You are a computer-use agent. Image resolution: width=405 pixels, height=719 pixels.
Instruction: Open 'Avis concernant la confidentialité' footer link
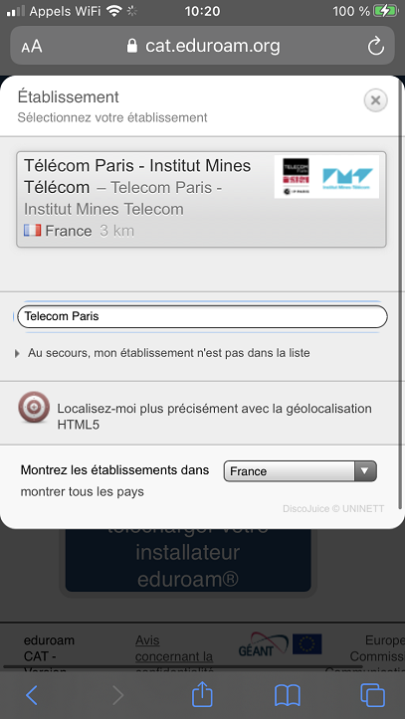(x=174, y=648)
